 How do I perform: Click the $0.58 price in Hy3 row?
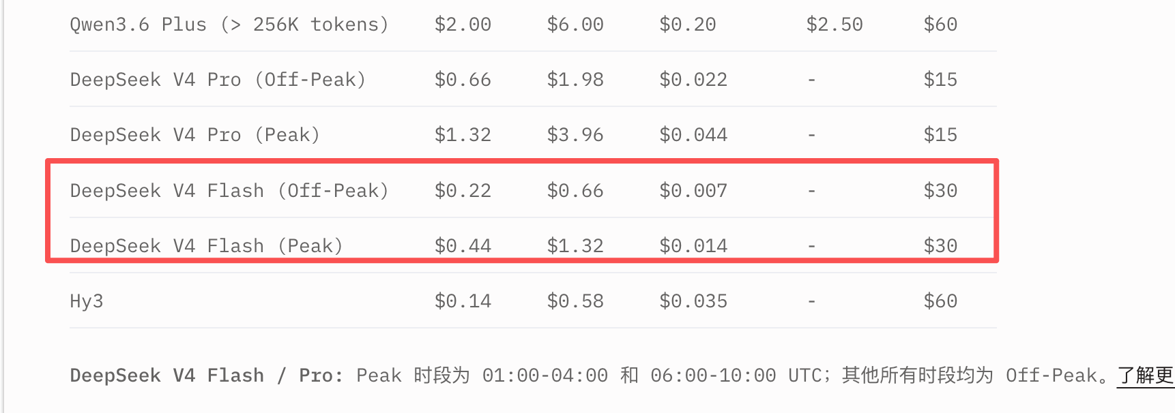pos(575,301)
